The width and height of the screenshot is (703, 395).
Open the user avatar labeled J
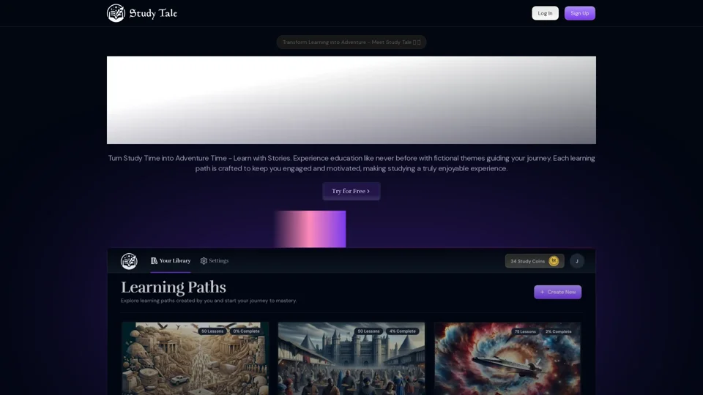tap(576, 261)
